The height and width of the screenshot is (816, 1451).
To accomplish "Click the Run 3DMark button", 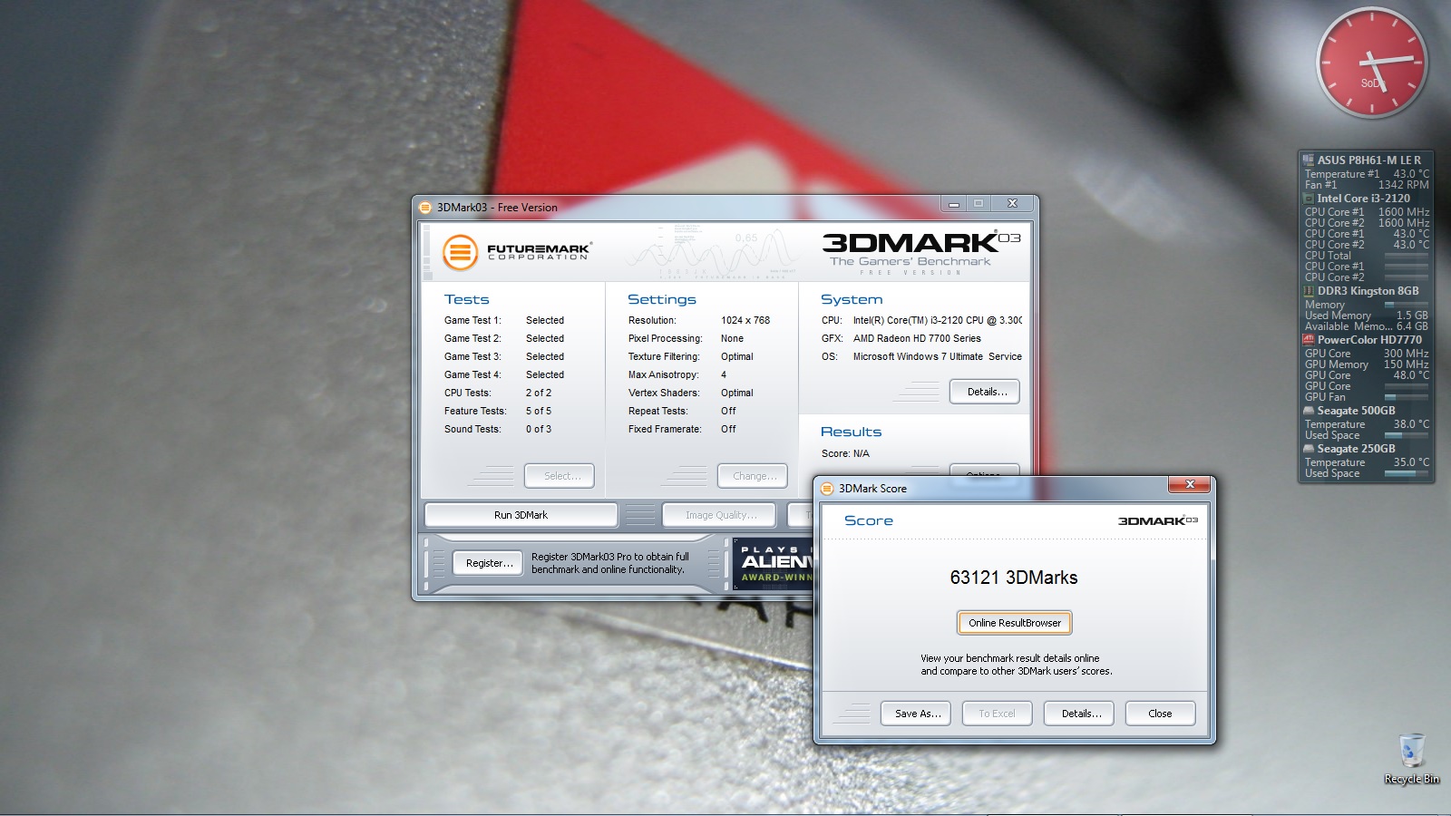I will (x=521, y=515).
